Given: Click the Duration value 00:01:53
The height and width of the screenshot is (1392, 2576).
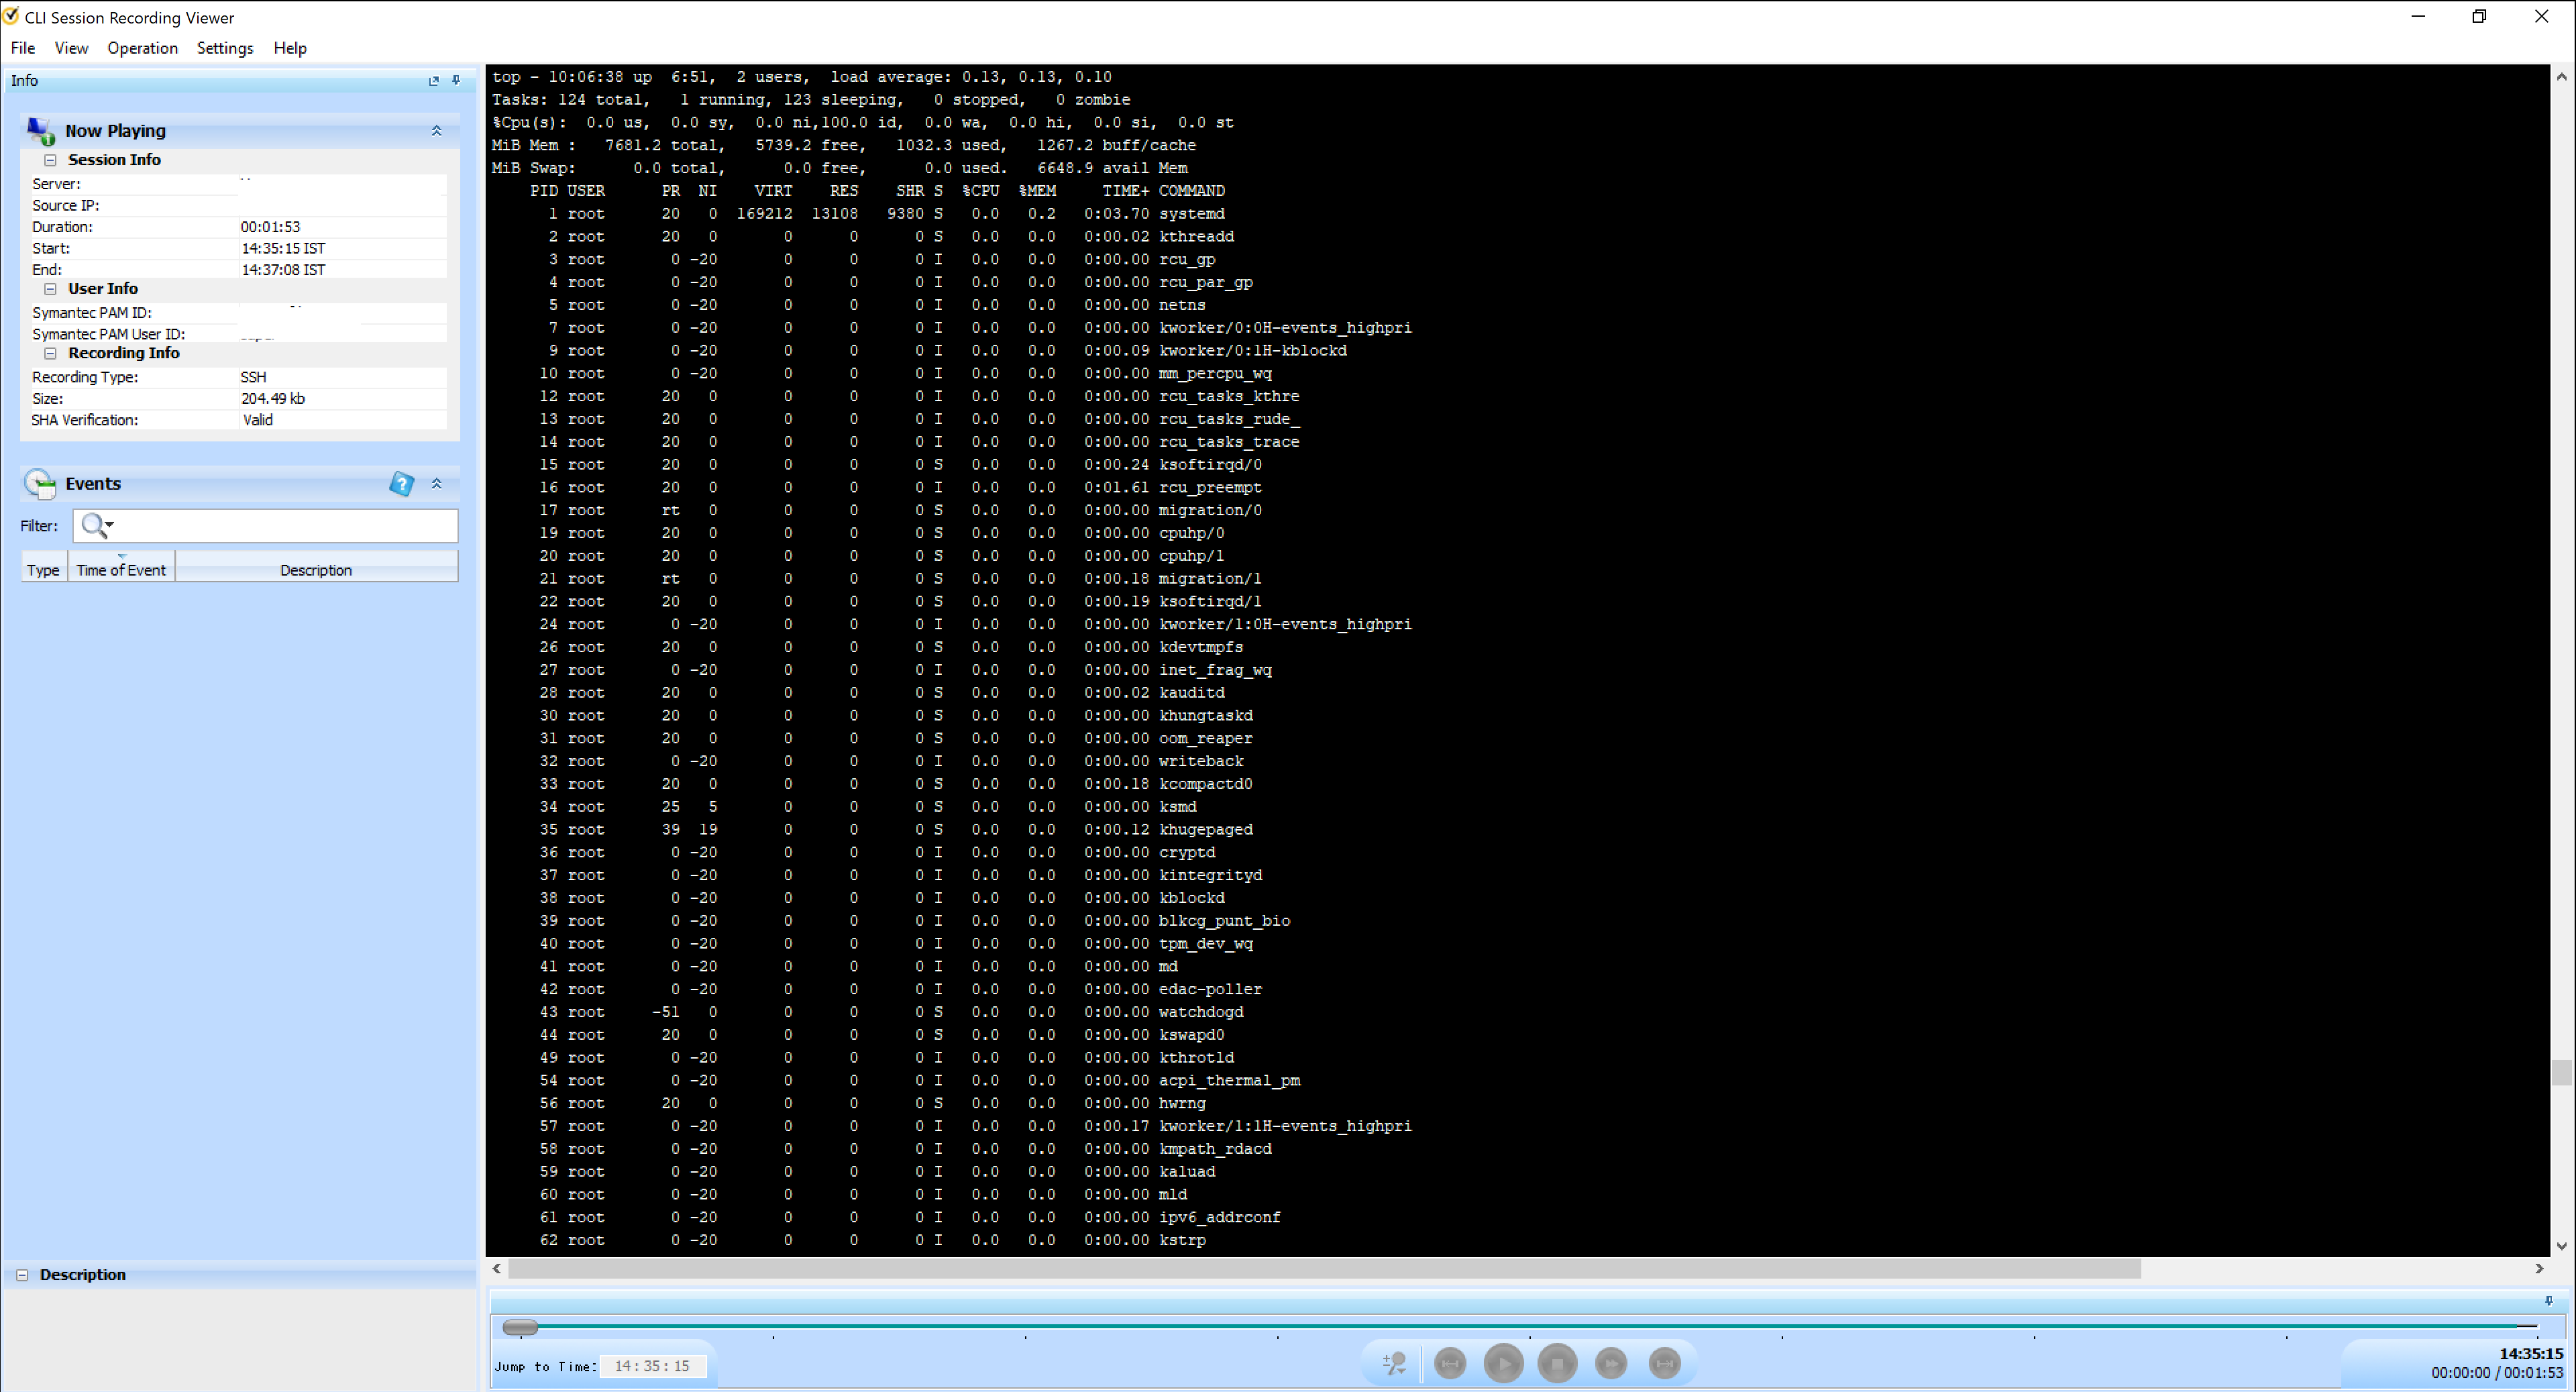Looking at the screenshot, I should 270,227.
